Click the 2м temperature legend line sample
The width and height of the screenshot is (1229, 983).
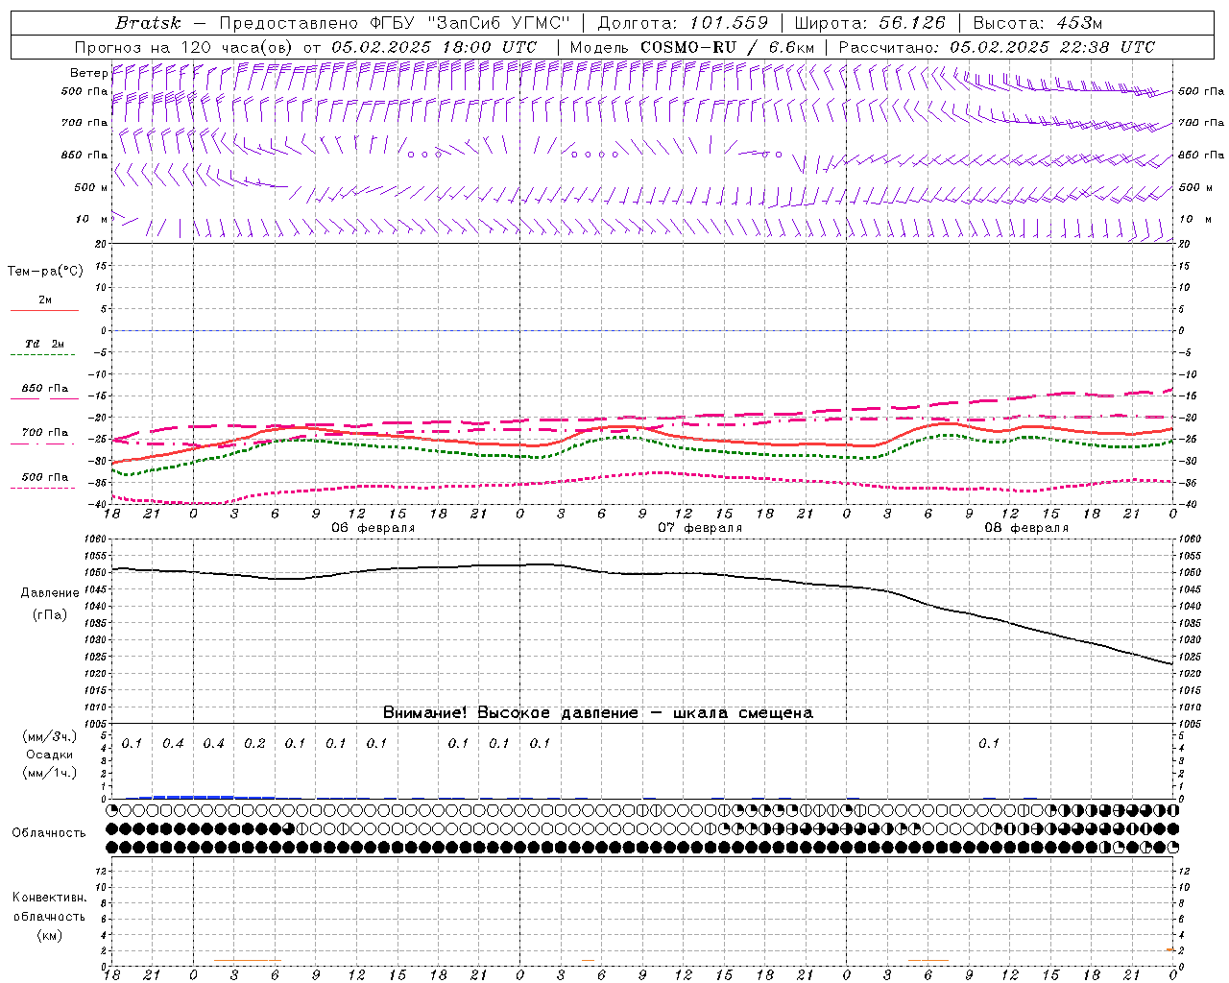pyautogui.click(x=44, y=310)
